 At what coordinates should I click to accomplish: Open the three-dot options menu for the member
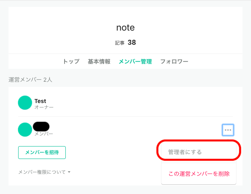228,130
